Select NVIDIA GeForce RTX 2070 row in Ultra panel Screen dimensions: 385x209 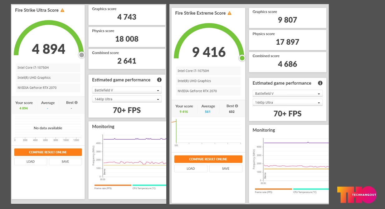pyautogui.click(x=48, y=88)
